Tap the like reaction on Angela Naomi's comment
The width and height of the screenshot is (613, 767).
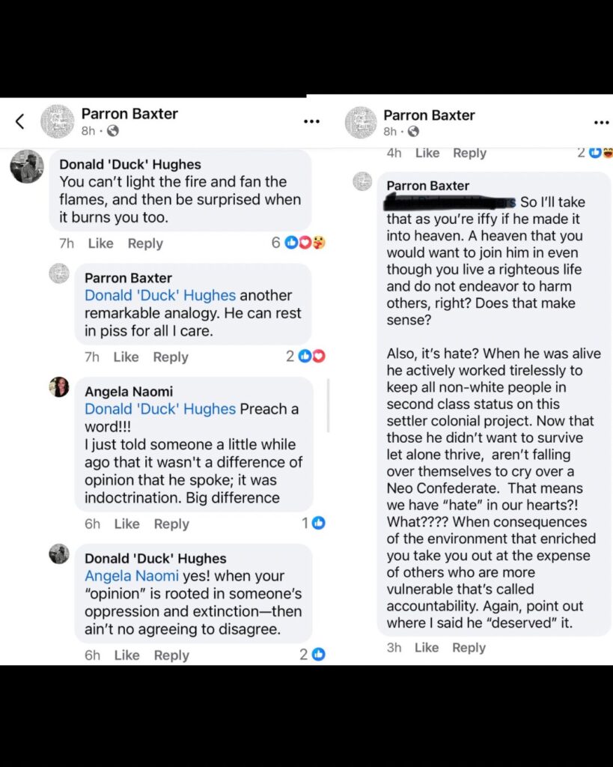(318, 523)
